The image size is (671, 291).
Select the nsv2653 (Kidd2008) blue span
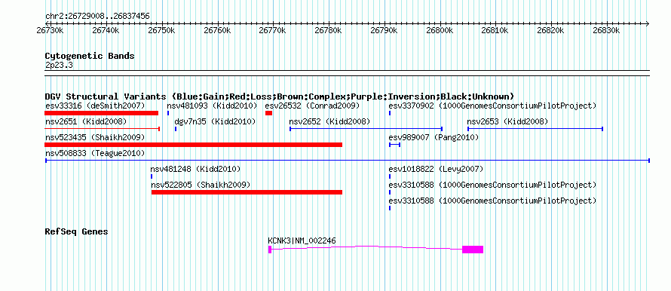535,129
